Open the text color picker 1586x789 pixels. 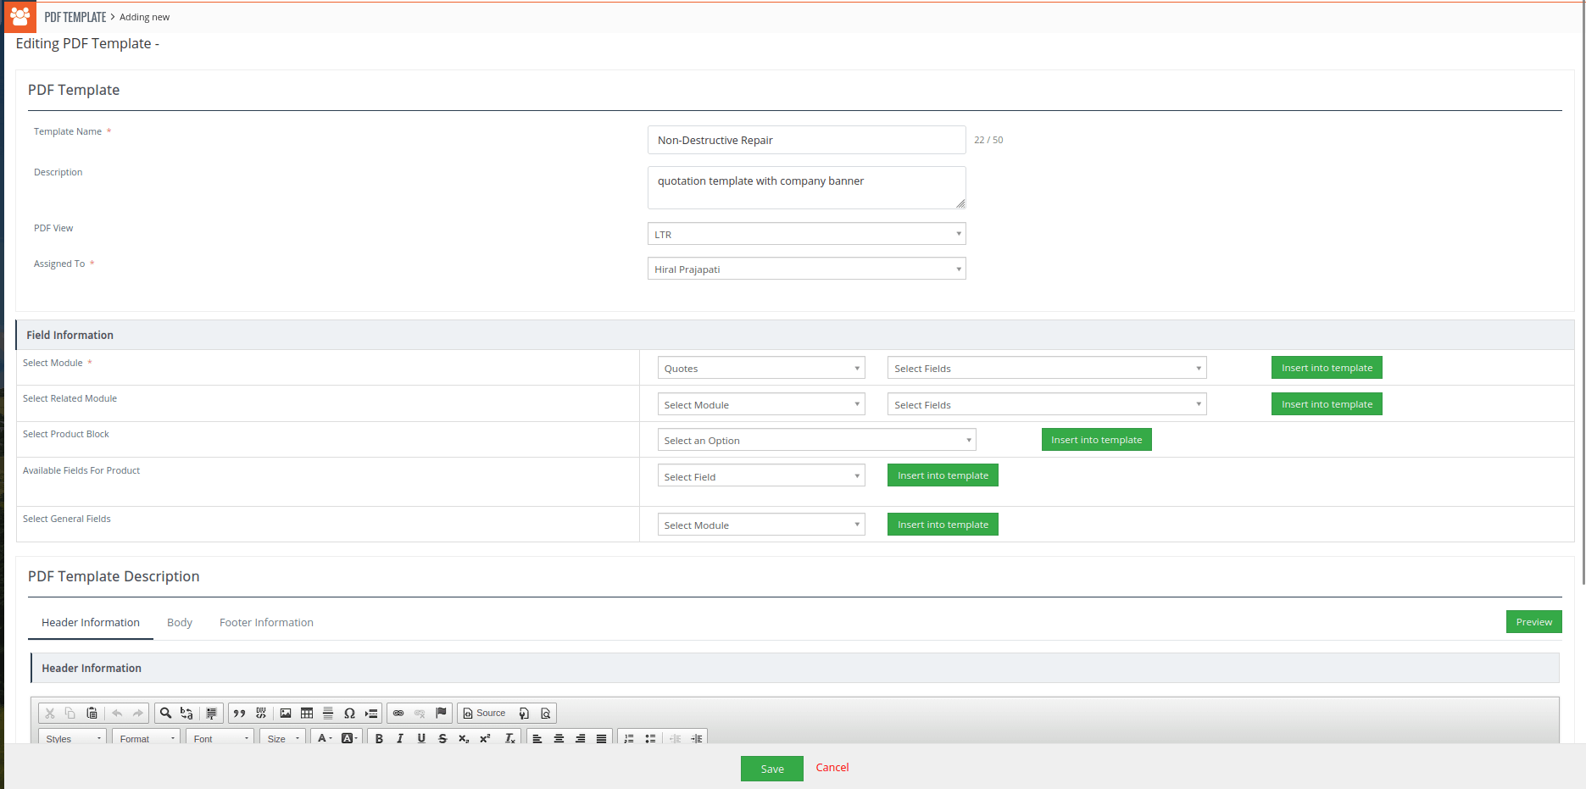tap(325, 738)
